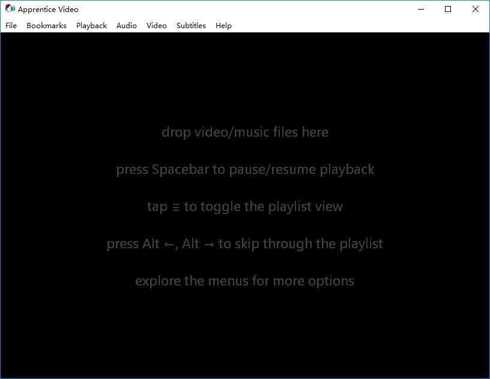Image resolution: width=490 pixels, height=379 pixels.
Task: Open the Video menu
Action: point(157,26)
